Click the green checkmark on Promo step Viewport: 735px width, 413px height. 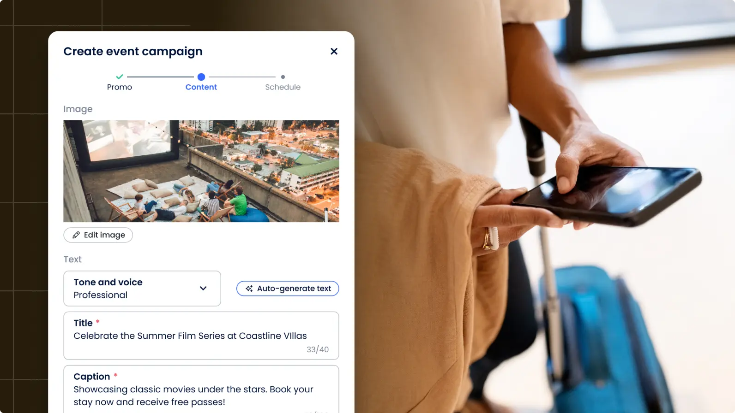120,77
